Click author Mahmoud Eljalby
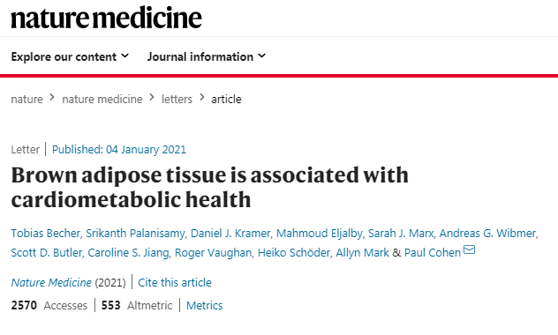The height and width of the screenshot is (335, 558). coord(320,234)
